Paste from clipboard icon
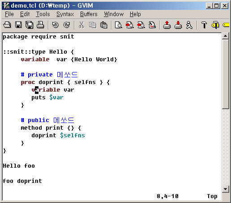 [x=104, y=25]
